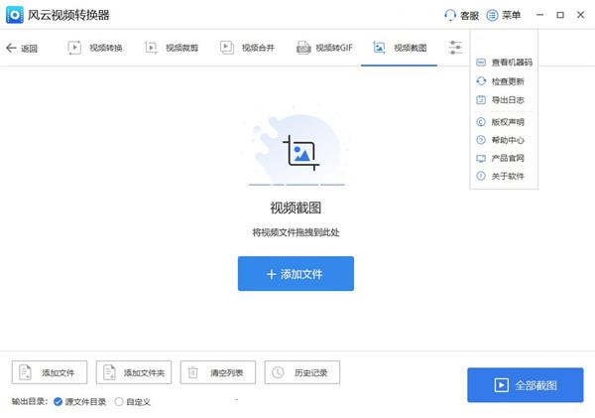Select the 视频截图 tab
The width and height of the screenshot is (595, 418).
tap(400, 48)
